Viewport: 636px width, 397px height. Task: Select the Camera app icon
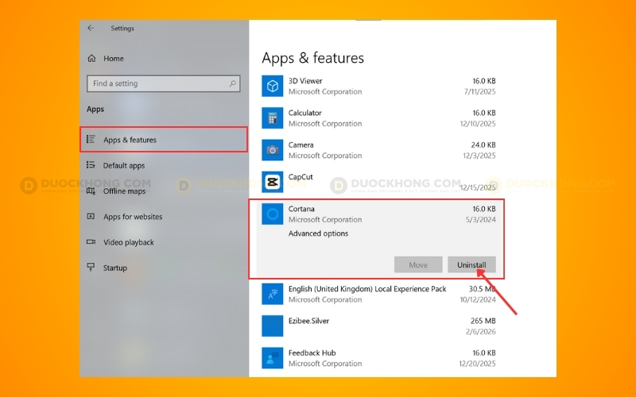click(273, 150)
